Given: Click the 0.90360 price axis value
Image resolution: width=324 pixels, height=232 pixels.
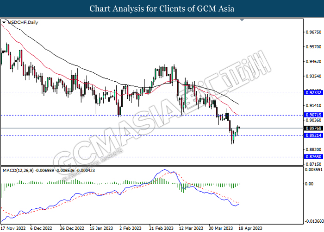Looking at the screenshot, I should tap(313, 120).
